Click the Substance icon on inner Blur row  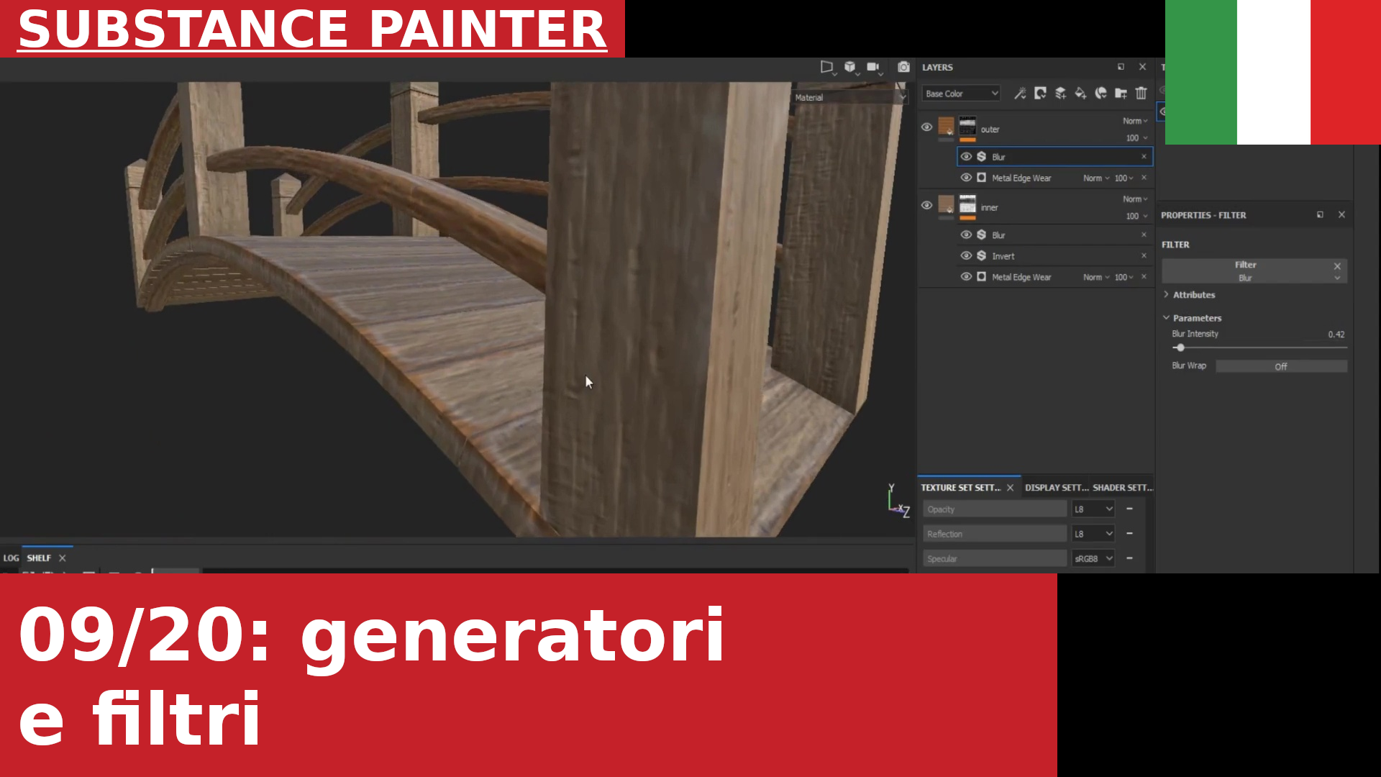click(x=981, y=235)
